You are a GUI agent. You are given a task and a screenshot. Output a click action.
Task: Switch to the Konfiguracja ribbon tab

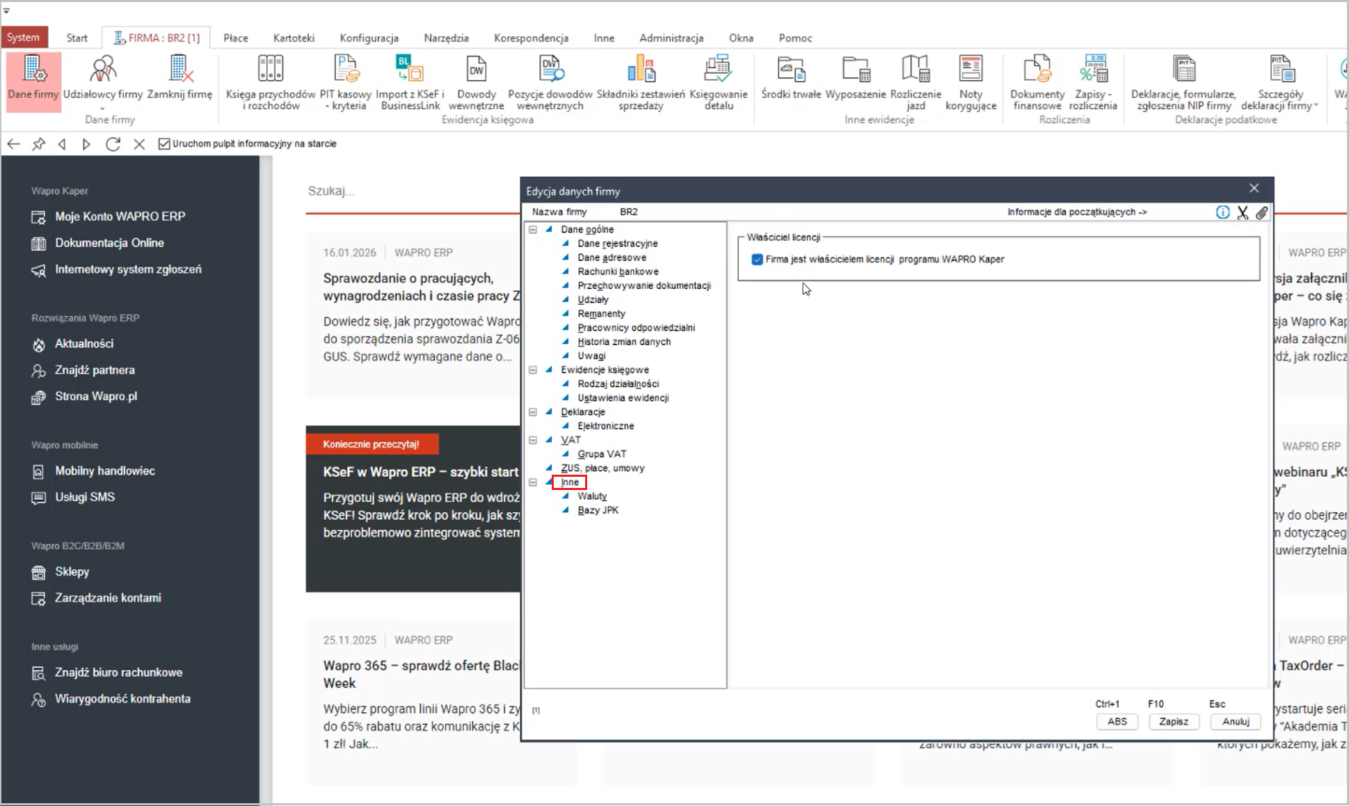(x=369, y=38)
